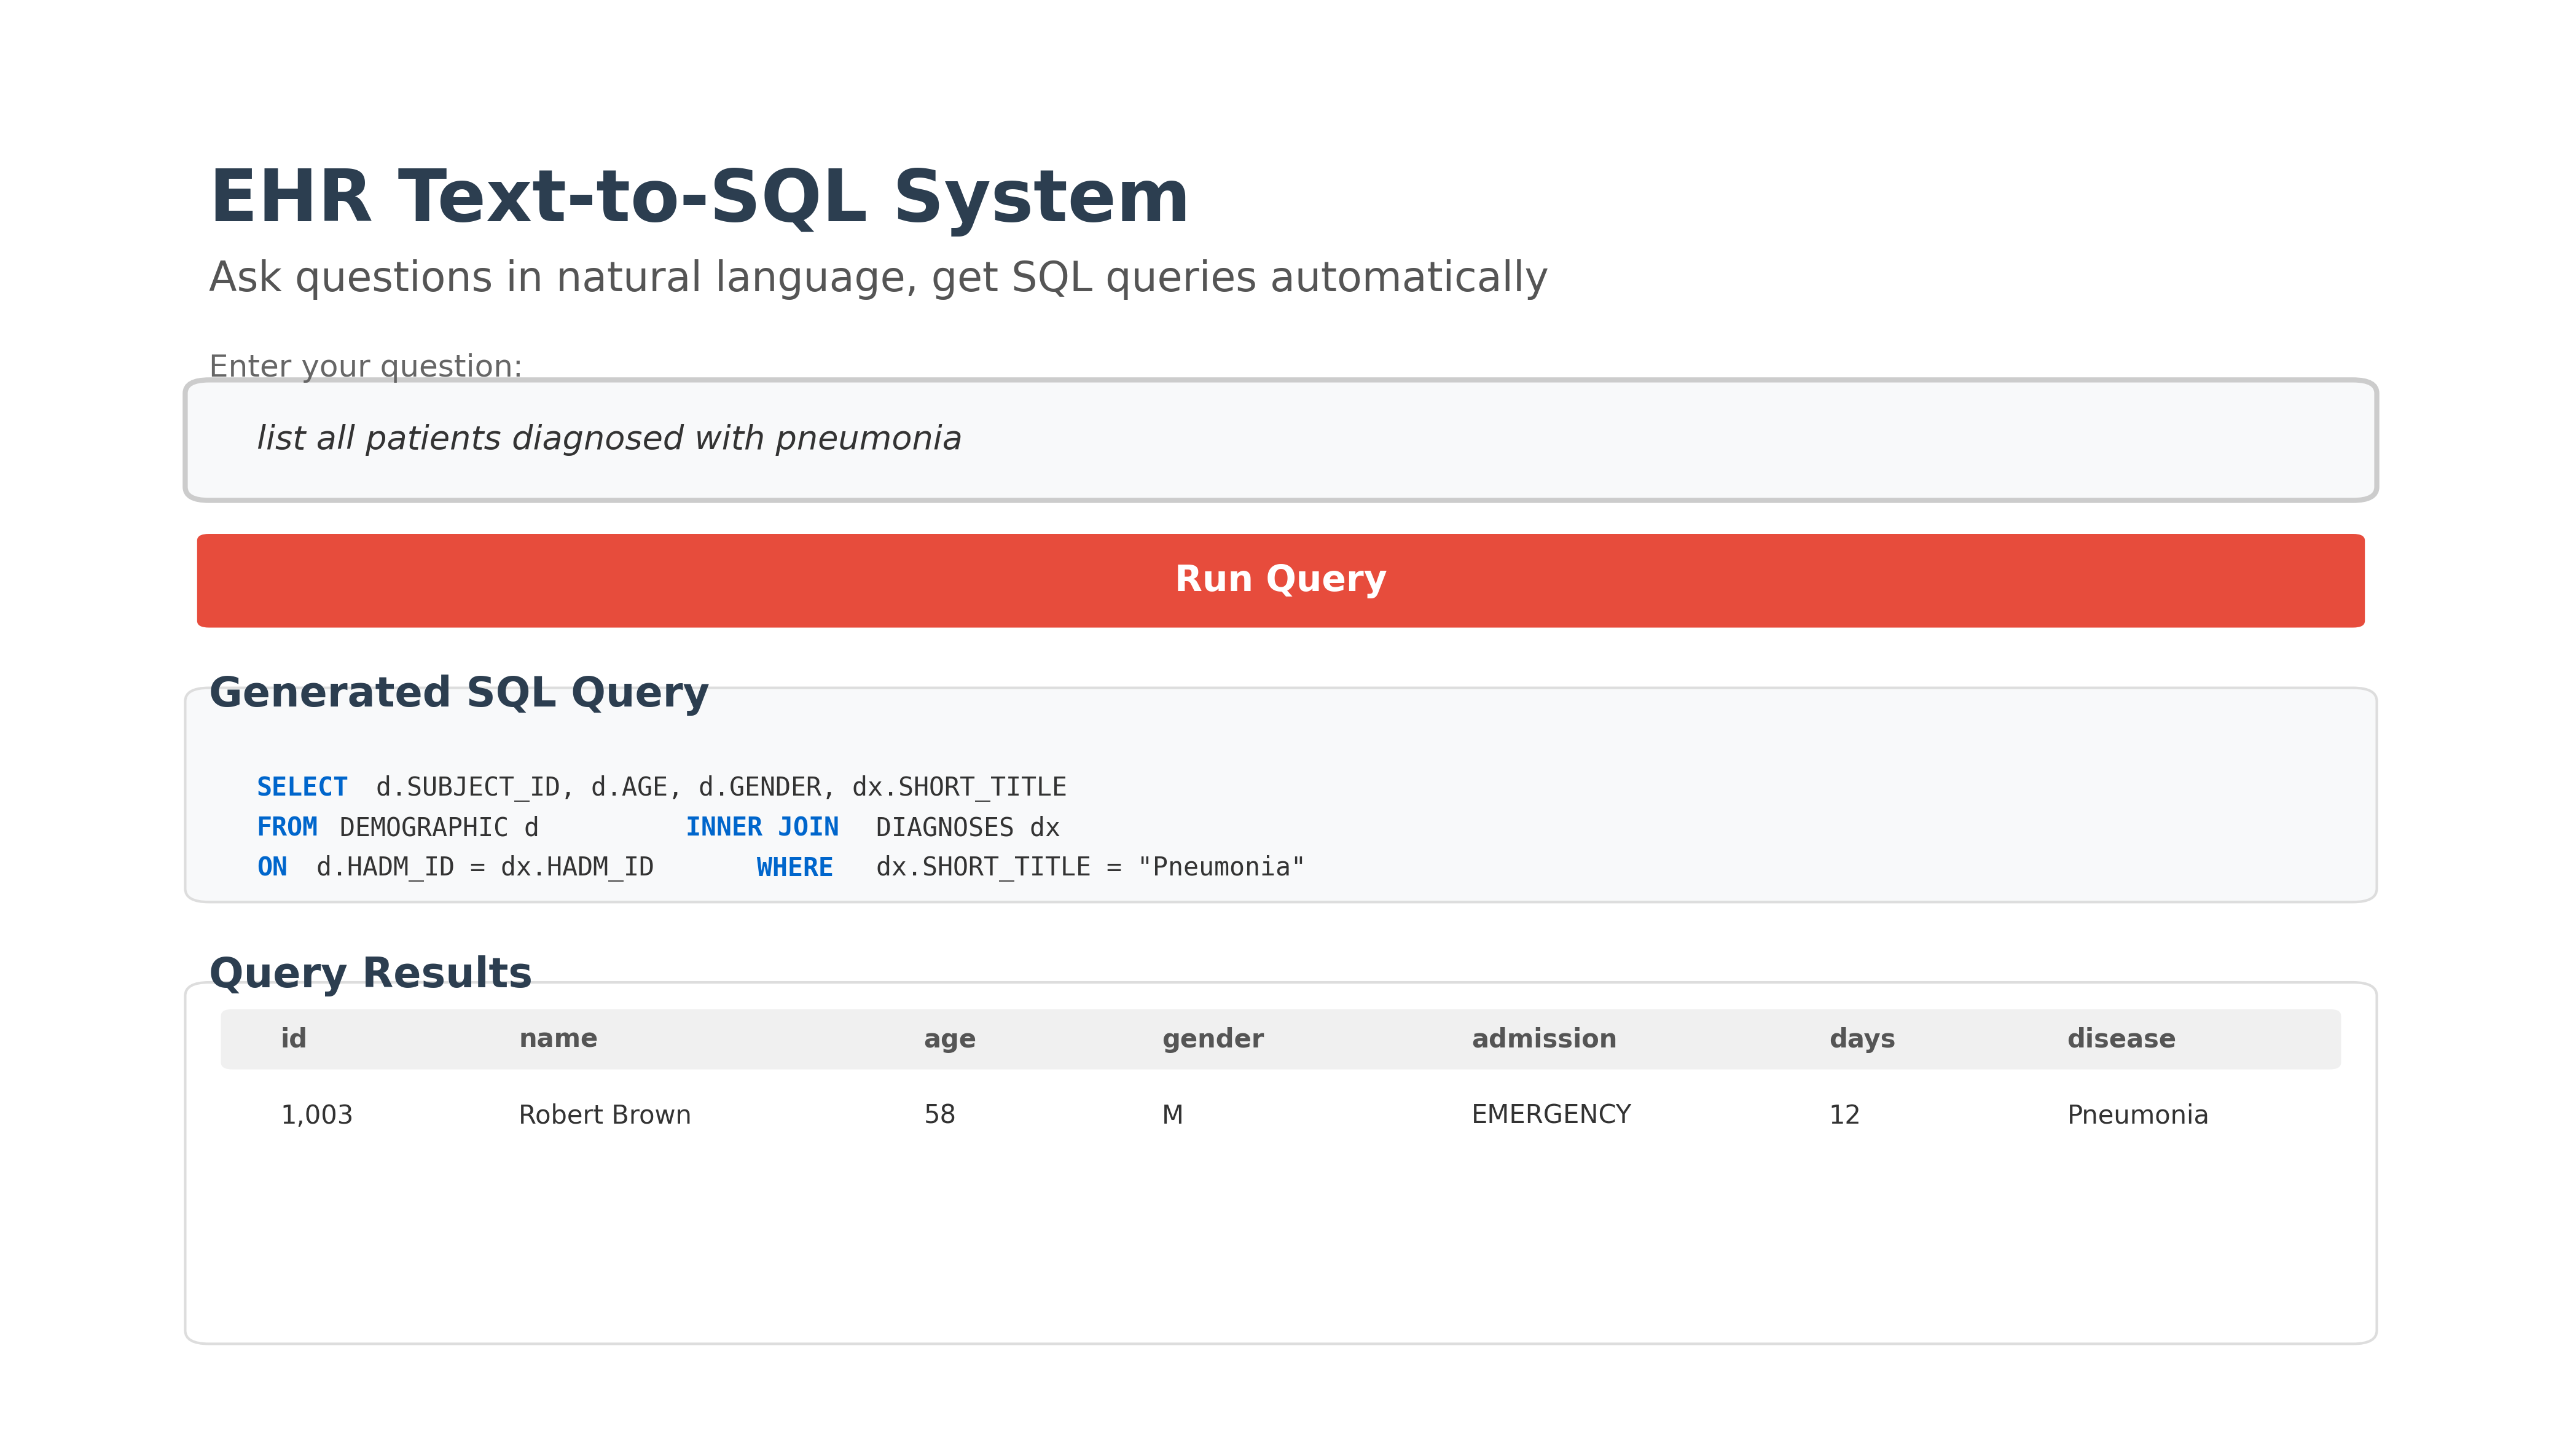Click the 'days' column header
This screenshot has width=2562, height=1456.
click(1862, 1037)
